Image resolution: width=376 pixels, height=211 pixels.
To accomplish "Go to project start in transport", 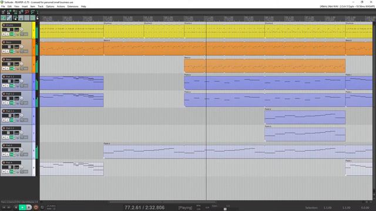I will point(4,207).
